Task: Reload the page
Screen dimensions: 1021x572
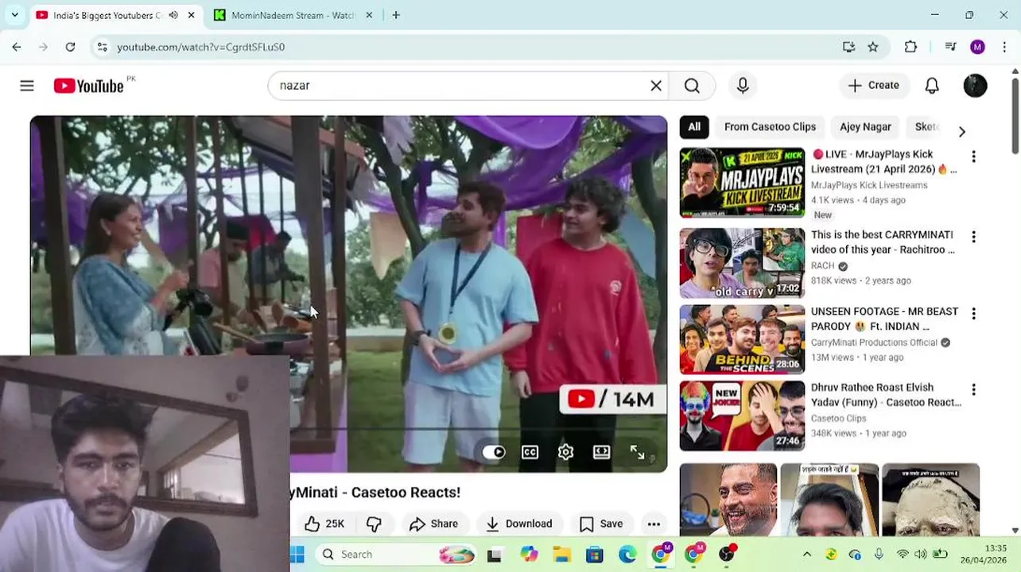Action: [x=70, y=47]
